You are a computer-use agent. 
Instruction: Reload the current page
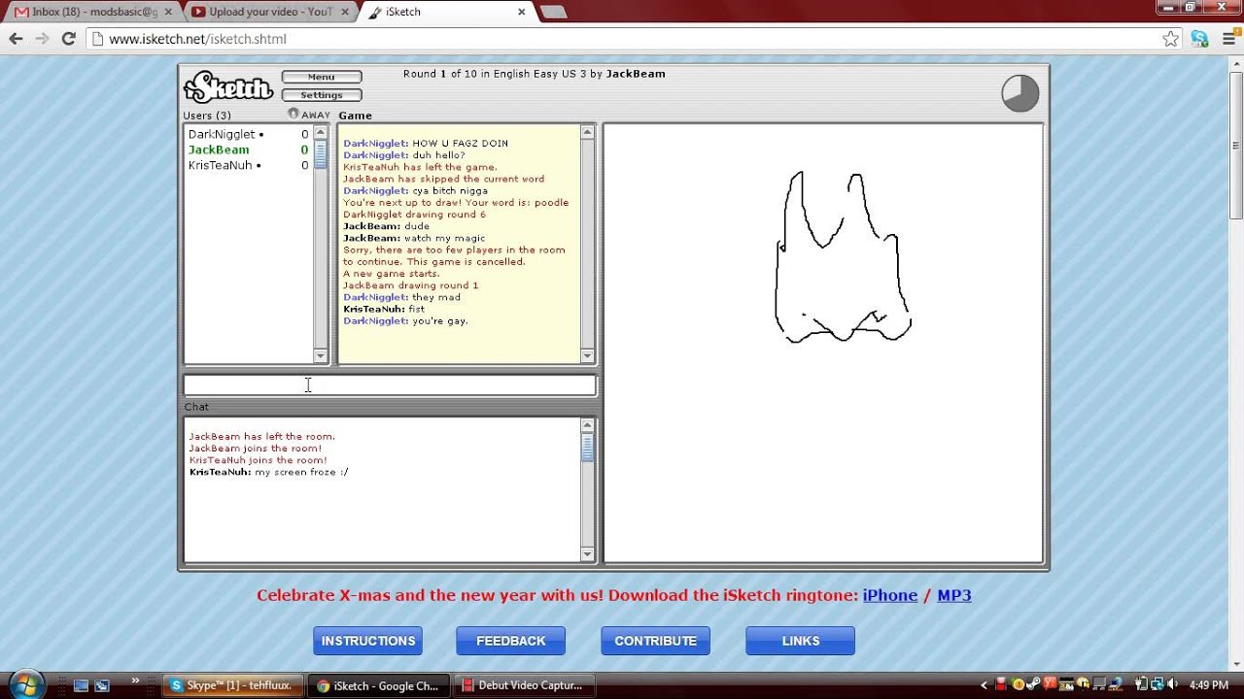click(x=68, y=39)
